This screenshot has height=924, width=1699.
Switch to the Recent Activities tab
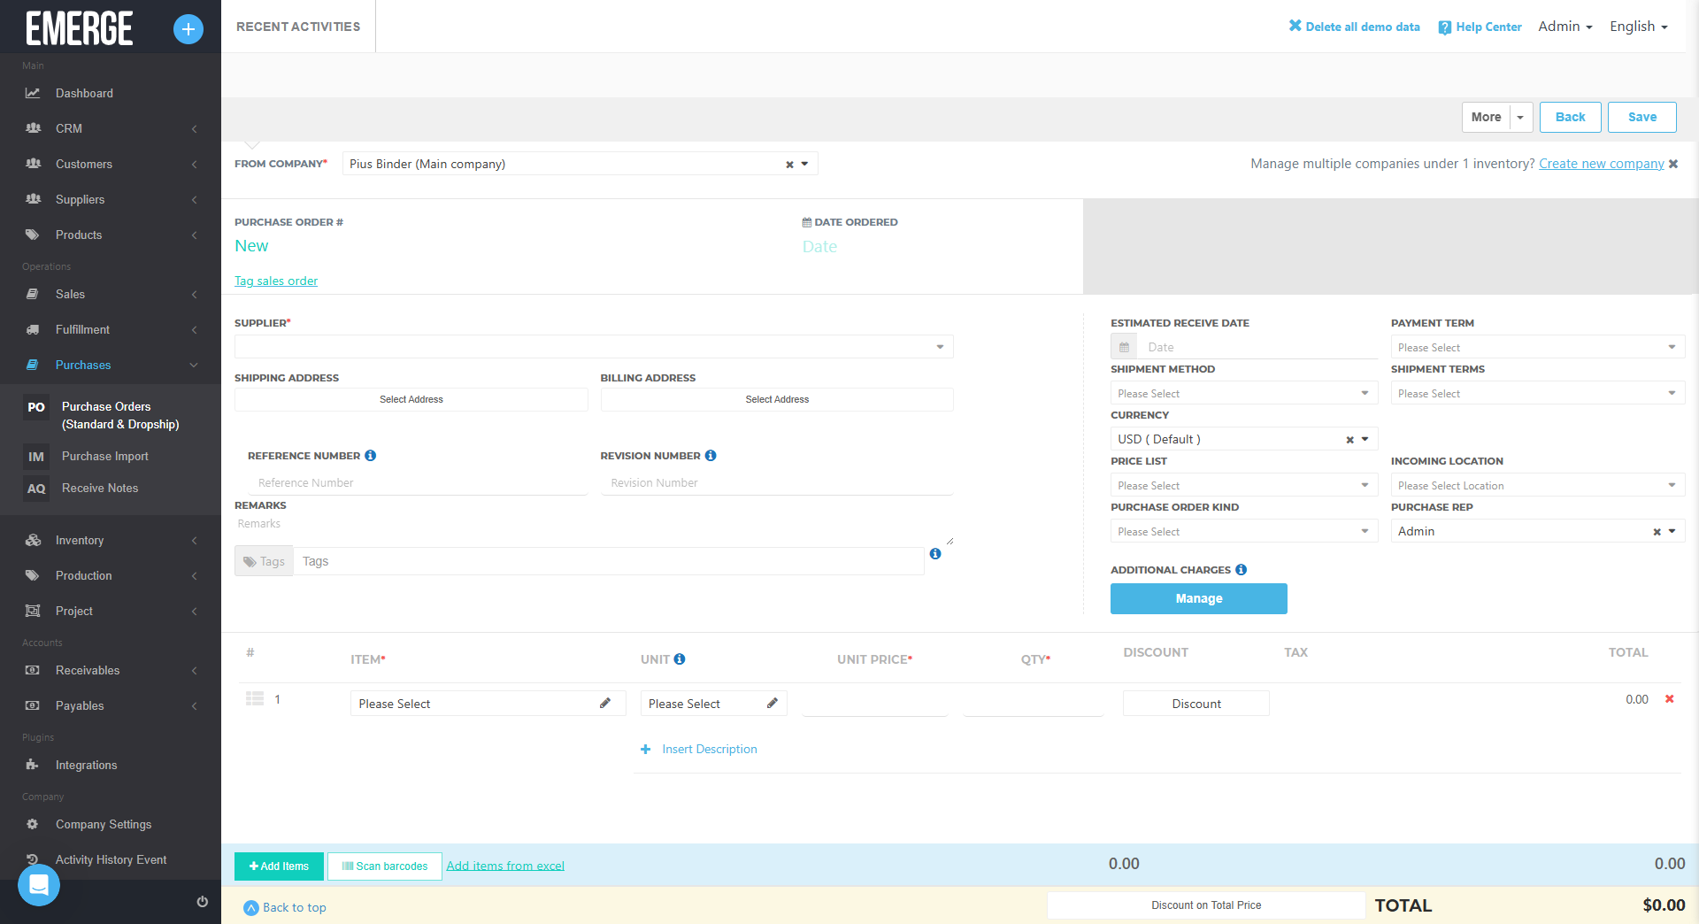point(298,27)
